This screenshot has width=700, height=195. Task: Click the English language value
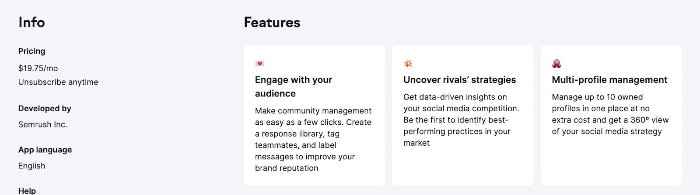(x=31, y=166)
